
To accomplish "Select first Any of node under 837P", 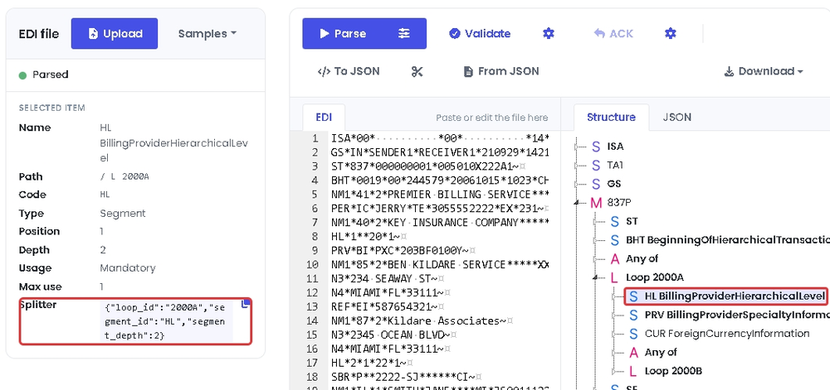I will click(x=642, y=258).
